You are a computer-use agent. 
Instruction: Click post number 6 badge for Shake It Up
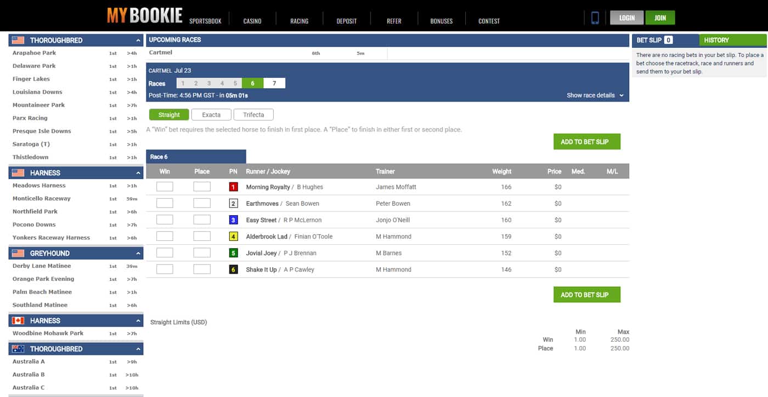coord(233,269)
